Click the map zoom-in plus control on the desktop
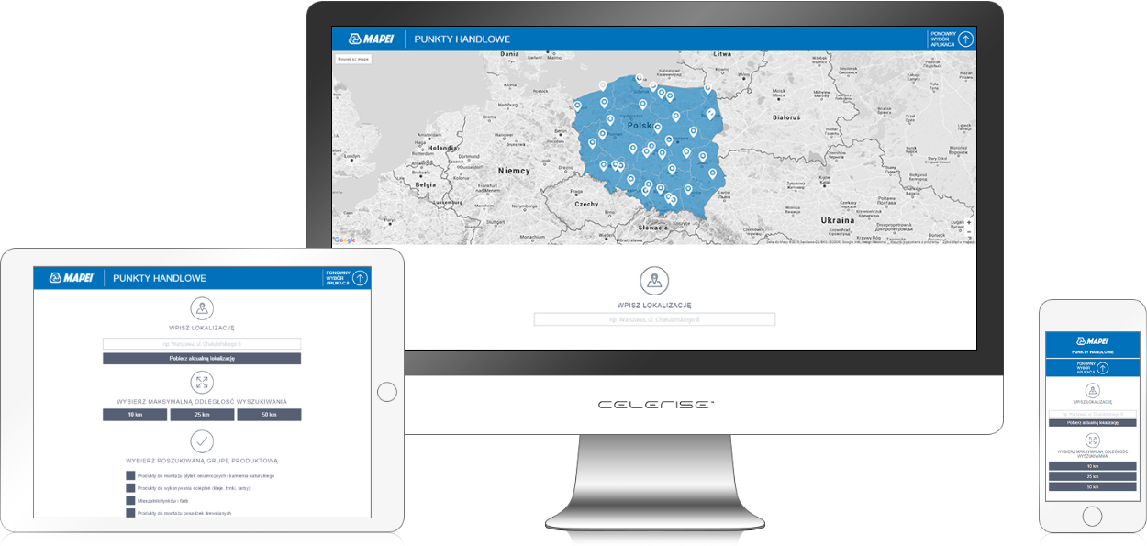Viewport: 1147px width, 546px height. click(969, 223)
